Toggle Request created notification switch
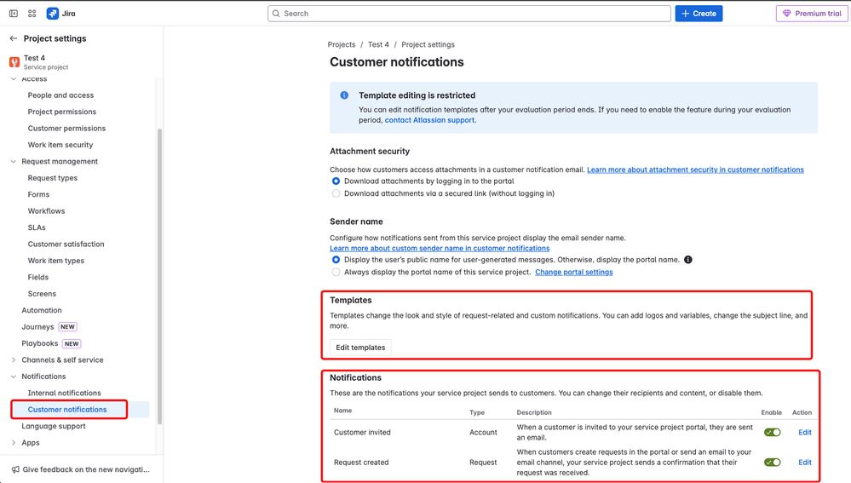This screenshot has width=851, height=483. (x=772, y=463)
